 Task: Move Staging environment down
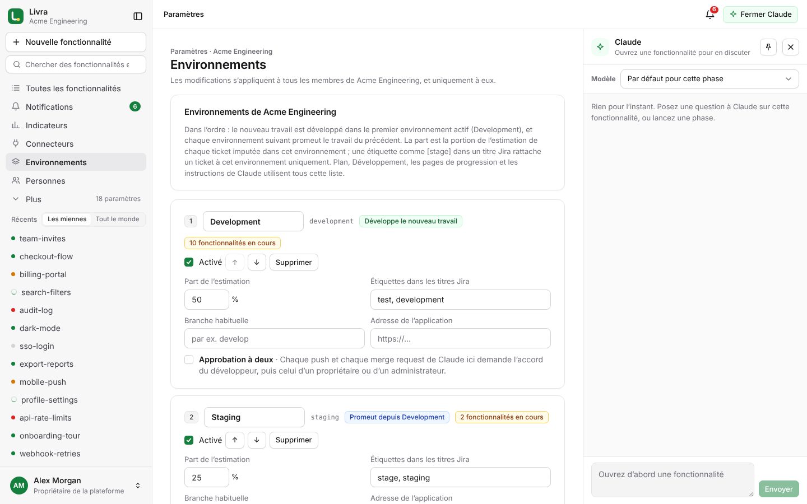(257, 440)
